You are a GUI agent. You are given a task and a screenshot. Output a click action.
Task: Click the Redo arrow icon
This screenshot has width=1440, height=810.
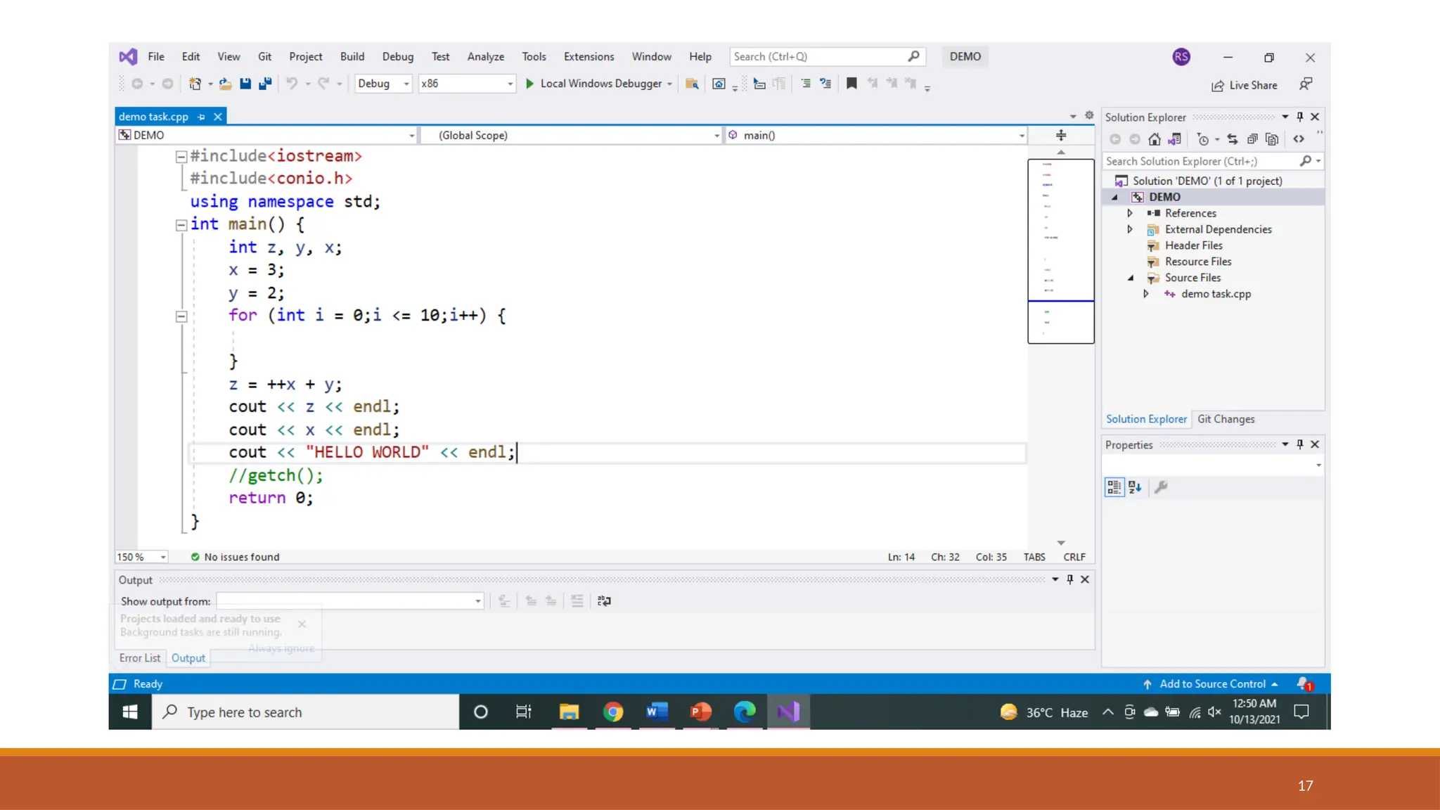pos(323,84)
